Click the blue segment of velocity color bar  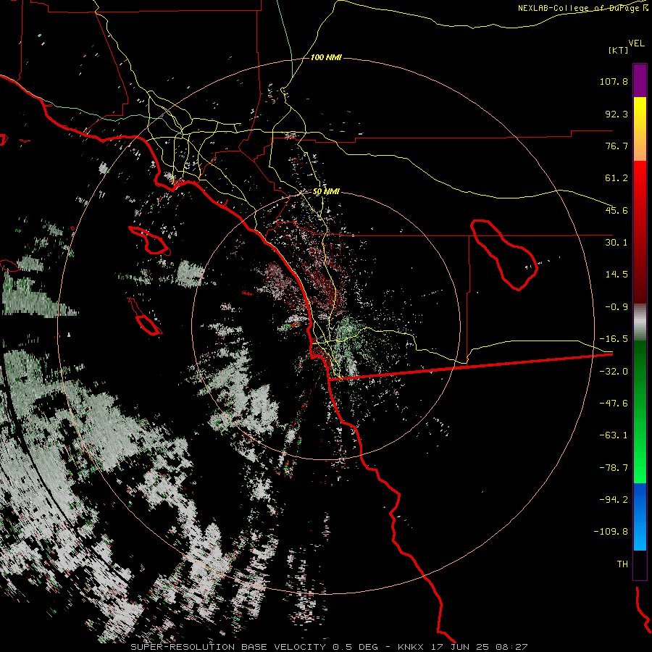click(x=640, y=517)
